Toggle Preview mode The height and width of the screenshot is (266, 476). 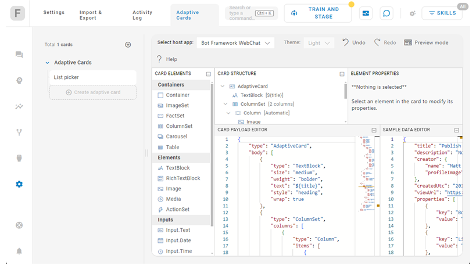tap(426, 42)
